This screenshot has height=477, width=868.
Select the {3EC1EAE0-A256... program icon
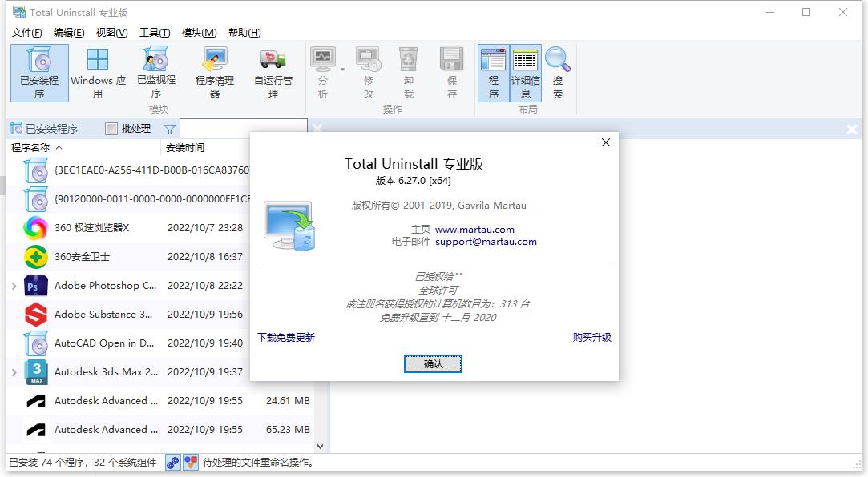[36, 170]
